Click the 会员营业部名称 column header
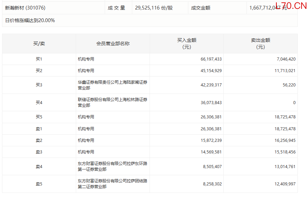 [x=113, y=44]
